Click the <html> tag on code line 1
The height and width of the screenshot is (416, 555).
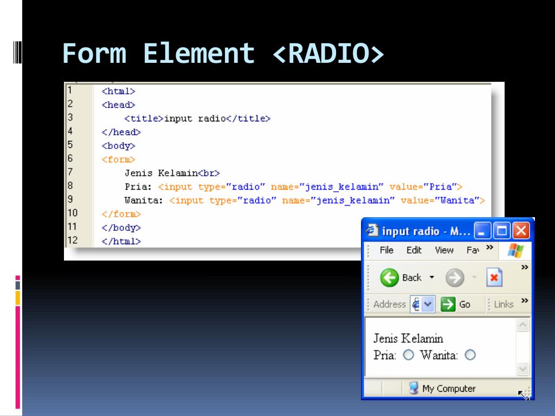(119, 91)
